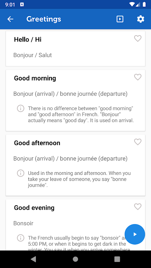Tap the Good morning bonne journée translation

(70, 94)
